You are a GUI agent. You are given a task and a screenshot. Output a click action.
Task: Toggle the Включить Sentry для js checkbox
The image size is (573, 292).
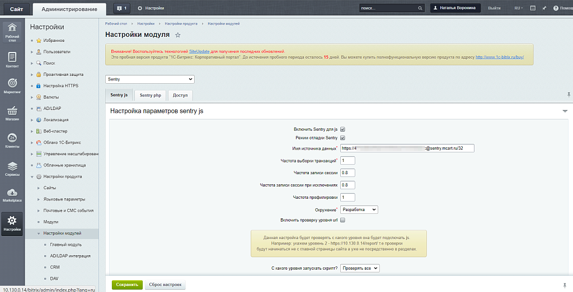[342, 129]
